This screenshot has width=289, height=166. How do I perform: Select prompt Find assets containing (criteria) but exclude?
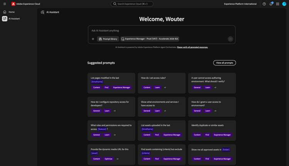pyautogui.click(x=161, y=154)
